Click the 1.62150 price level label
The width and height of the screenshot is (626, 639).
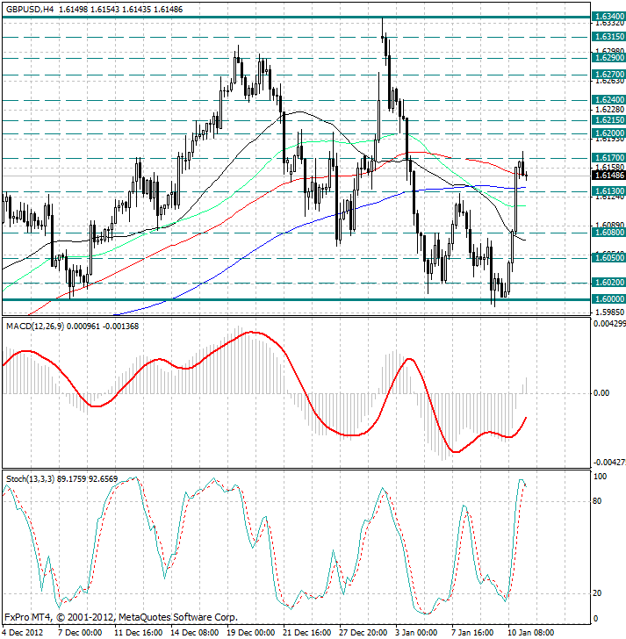tap(608, 120)
